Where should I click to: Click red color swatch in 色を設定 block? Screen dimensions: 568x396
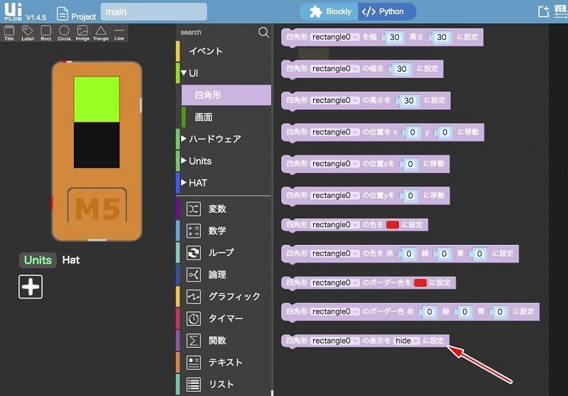tap(393, 224)
